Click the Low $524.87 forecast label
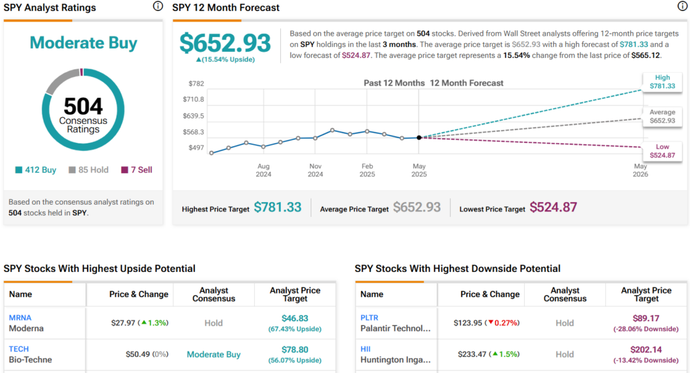This screenshot has width=690, height=373. click(x=662, y=151)
